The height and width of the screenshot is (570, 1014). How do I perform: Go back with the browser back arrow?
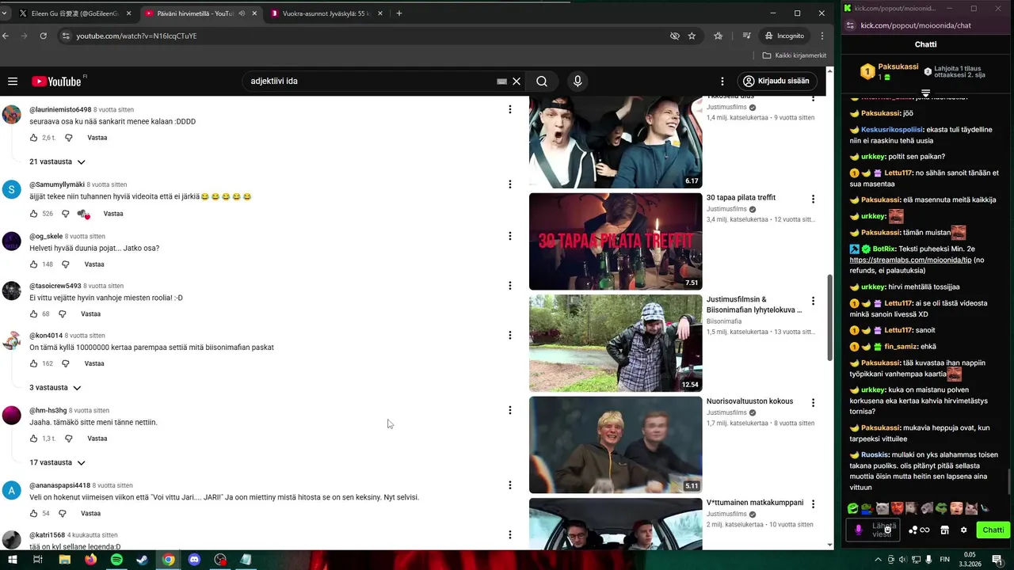6,36
